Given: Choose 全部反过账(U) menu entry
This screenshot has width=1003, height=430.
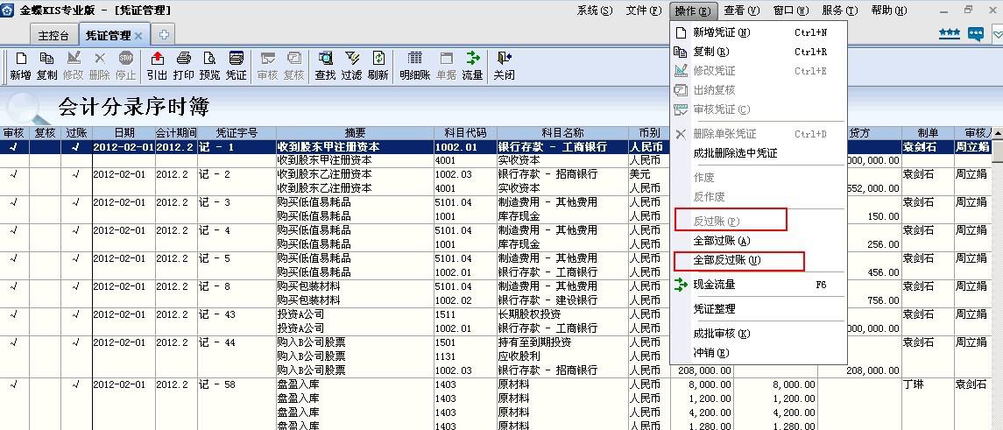Looking at the screenshot, I should [x=758, y=260].
